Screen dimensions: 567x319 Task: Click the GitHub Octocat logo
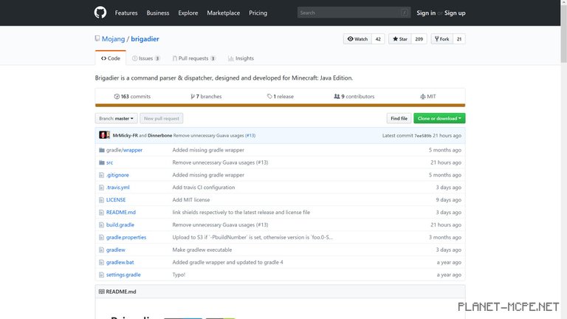[100, 13]
